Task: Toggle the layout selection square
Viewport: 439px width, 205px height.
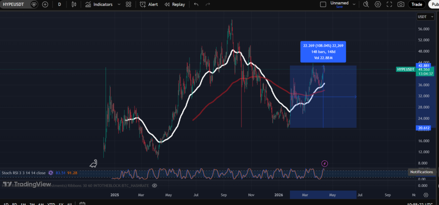Action: 323,4
